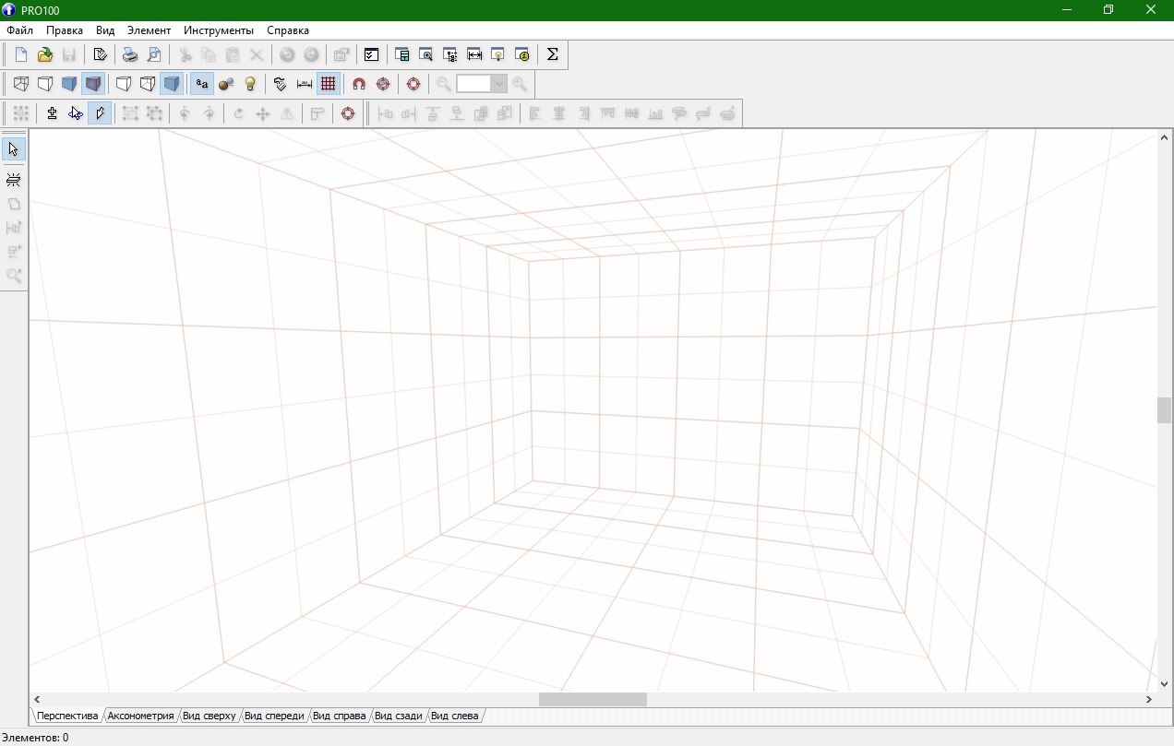This screenshot has width=1174, height=746.
Task: Switch to the Вид слева tab
Action: [x=455, y=716]
